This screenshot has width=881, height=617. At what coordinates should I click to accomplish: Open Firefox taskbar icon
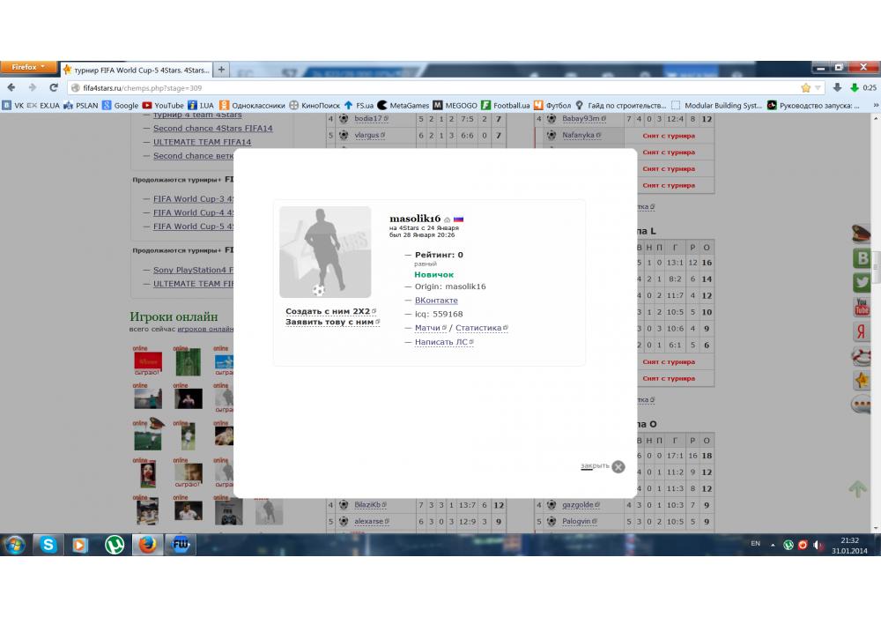[147, 545]
